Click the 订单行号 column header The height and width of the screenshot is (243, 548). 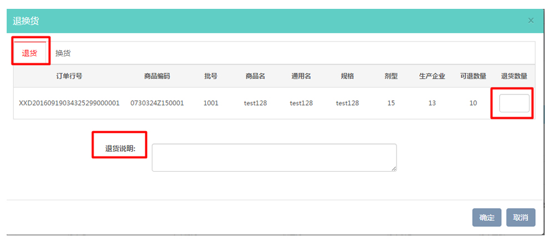[69, 76]
